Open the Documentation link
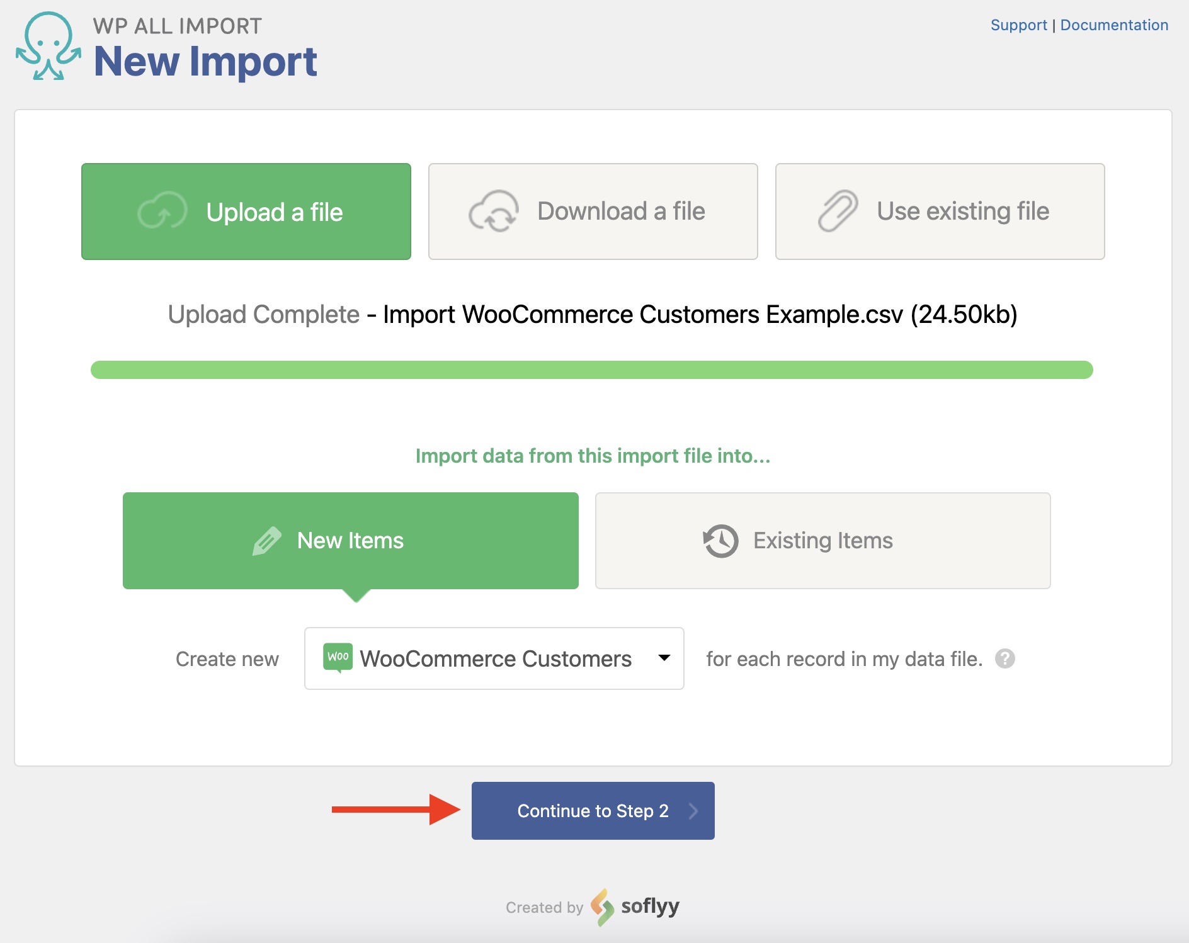The width and height of the screenshot is (1189, 943). tap(1114, 25)
